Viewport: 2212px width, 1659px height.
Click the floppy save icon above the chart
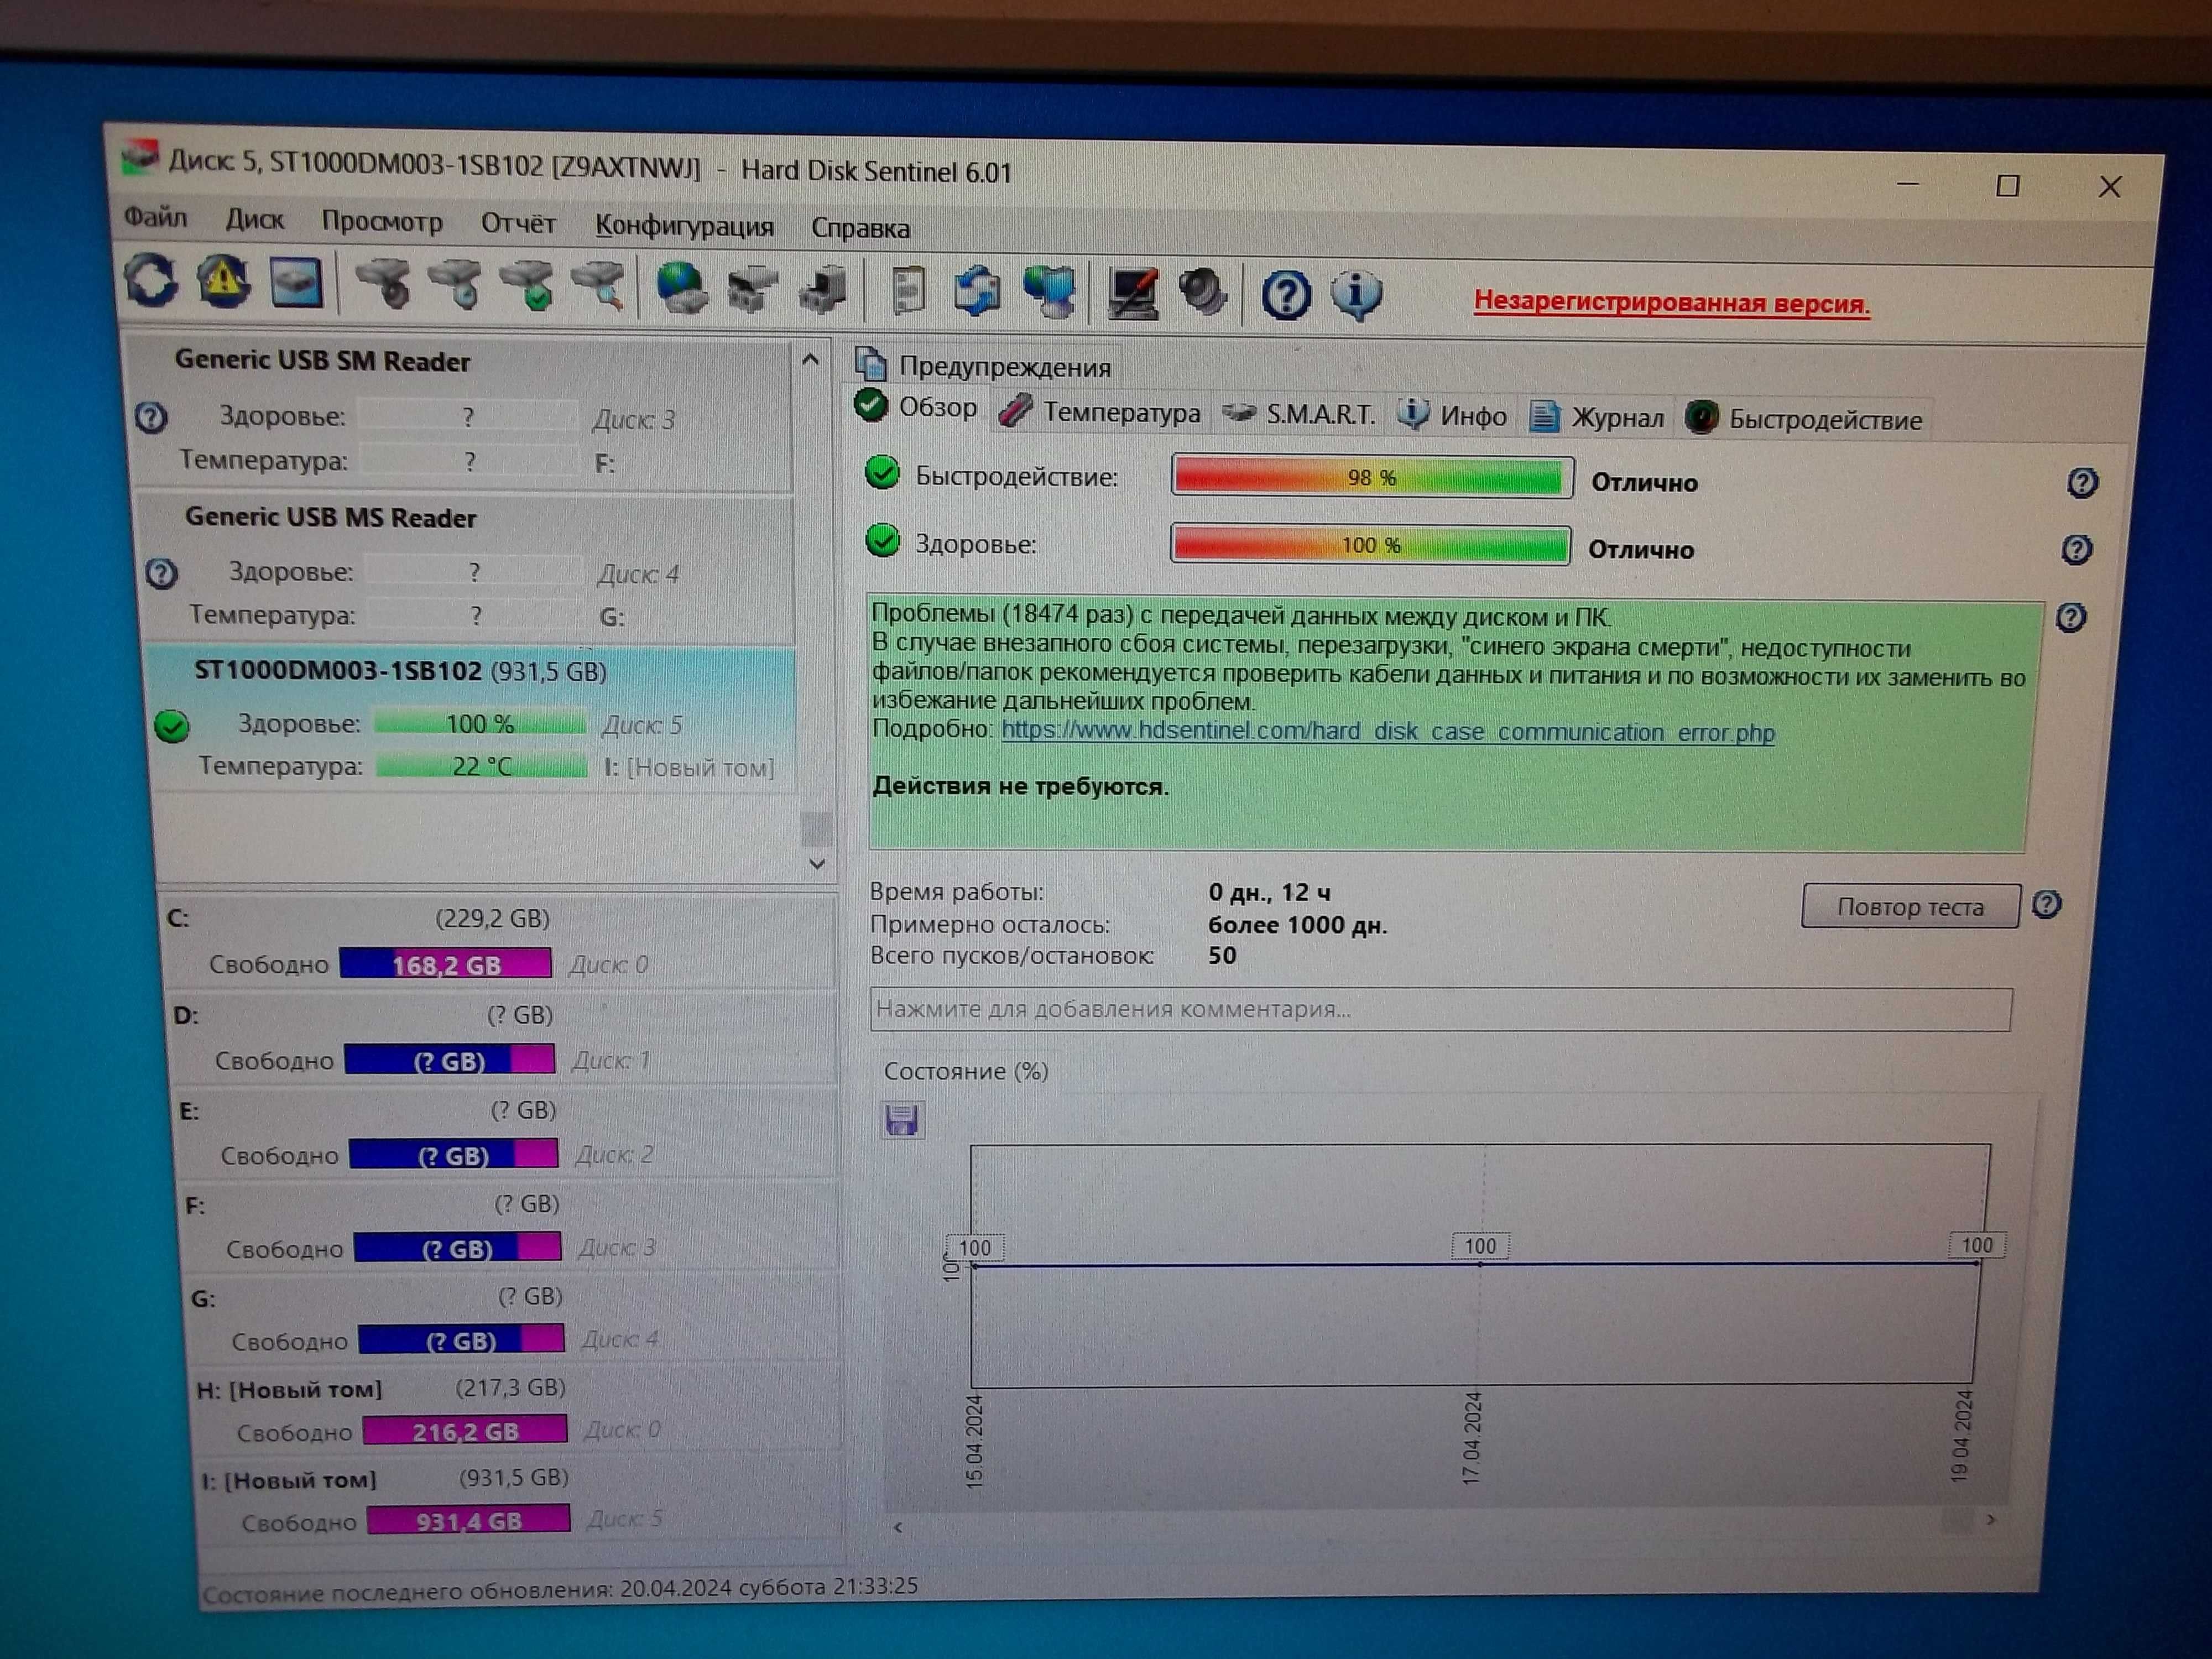point(902,1119)
